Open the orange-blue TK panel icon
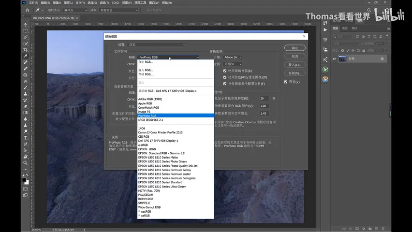The image size is (412, 232). (x=325, y=79)
